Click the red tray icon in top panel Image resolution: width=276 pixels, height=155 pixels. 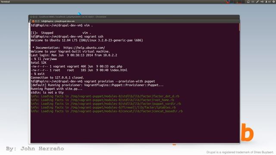tap(228, 2)
